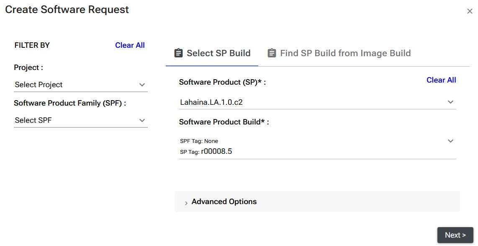The width and height of the screenshot is (478, 246).
Task: Click the Next button to proceed
Action: tap(455, 235)
